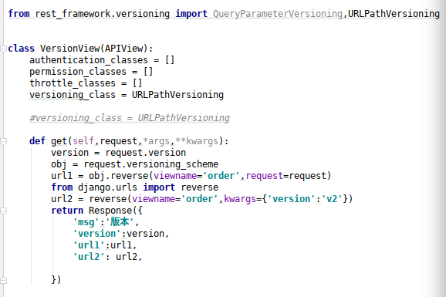
Task: Click the '*args' parameter
Action: 156,141
